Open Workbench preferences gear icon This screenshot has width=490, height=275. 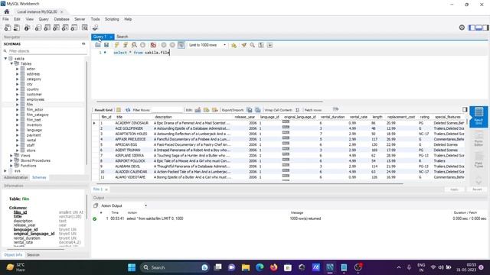(x=462, y=27)
